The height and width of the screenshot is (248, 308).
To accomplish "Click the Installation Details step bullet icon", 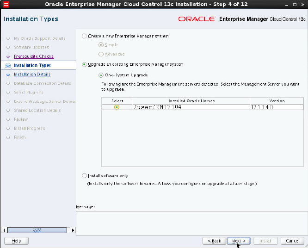I will click(x=8, y=74).
